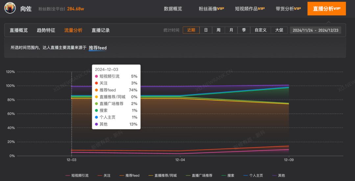
Task: Open the 2024/11/24 - 2024/12/23 date picker
Action: coord(316,30)
